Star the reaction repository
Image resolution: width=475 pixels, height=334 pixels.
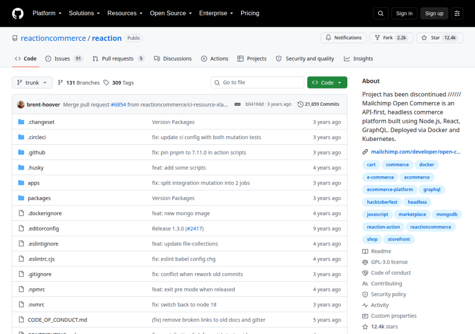tap(440, 38)
